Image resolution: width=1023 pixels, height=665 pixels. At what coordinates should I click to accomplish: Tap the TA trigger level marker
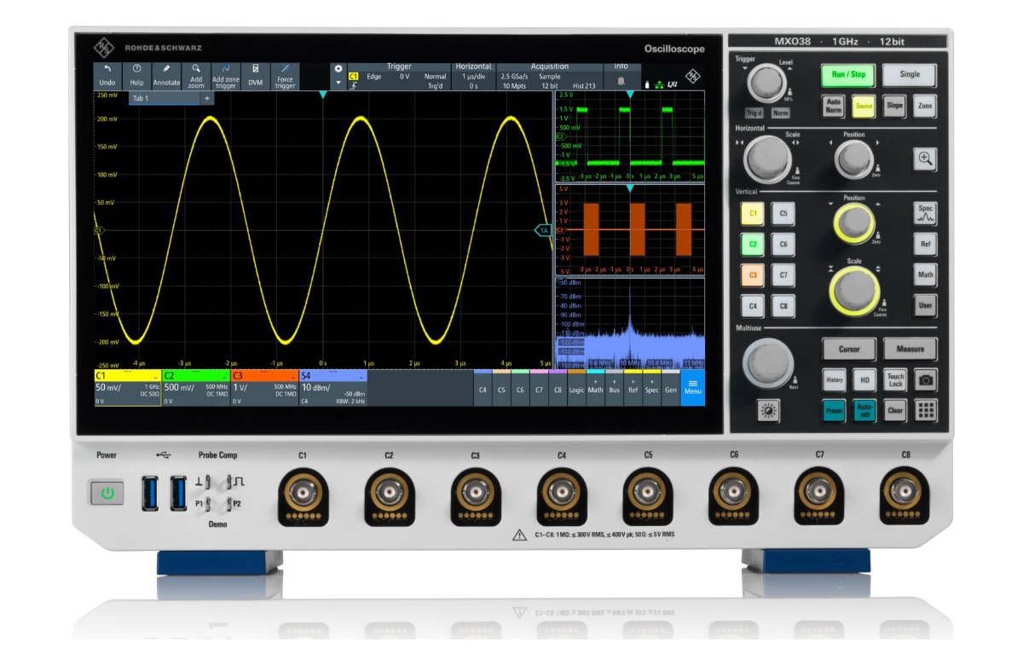click(543, 230)
